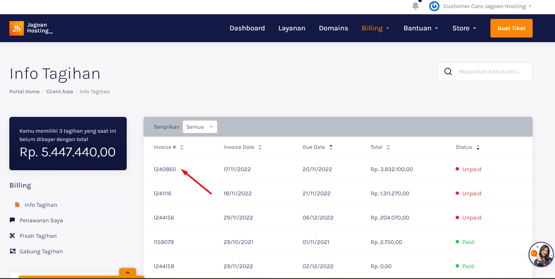Open Domains in the navigation bar
The height and width of the screenshot is (279, 555).
pyautogui.click(x=333, y=28)
